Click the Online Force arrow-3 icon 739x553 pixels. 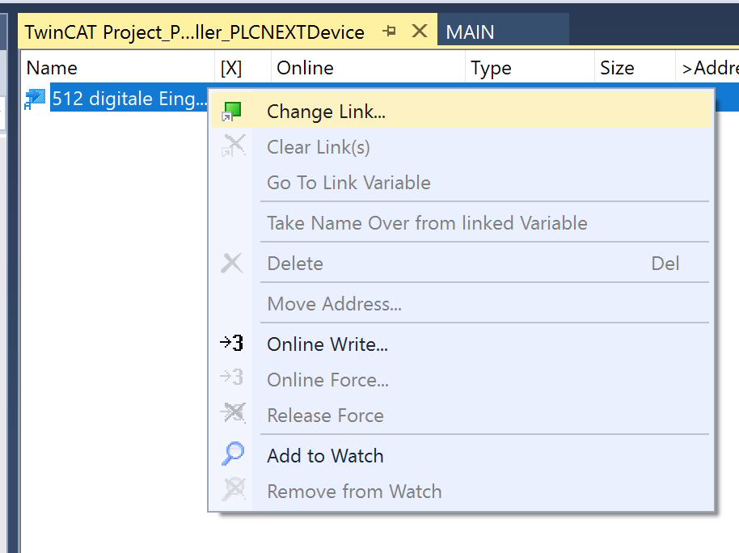coord(232,378)
